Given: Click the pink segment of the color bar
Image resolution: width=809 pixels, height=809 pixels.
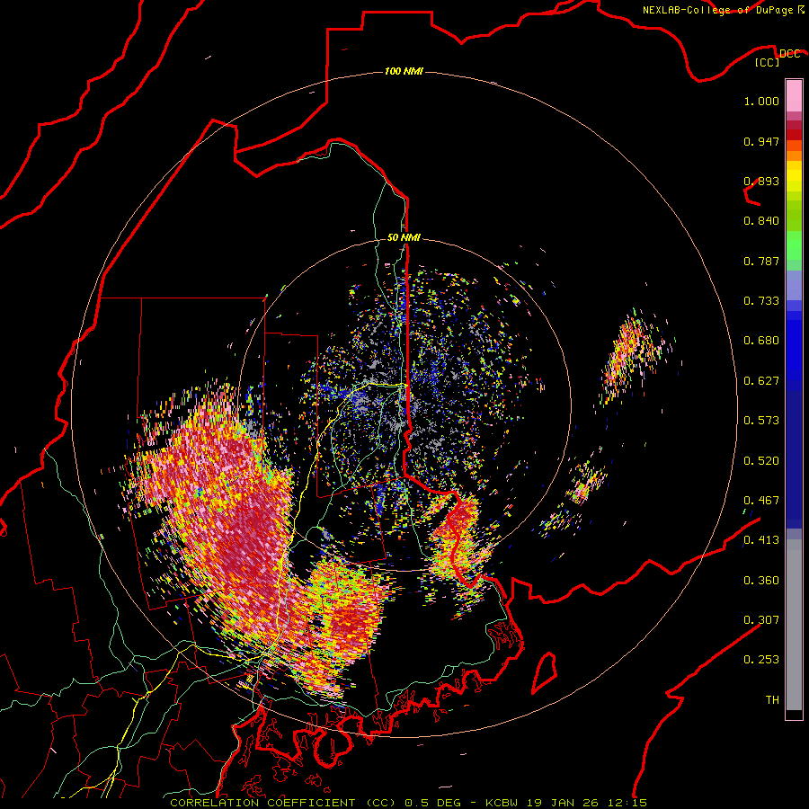Looking at the screenshot, I should click(x=794, y=96).
